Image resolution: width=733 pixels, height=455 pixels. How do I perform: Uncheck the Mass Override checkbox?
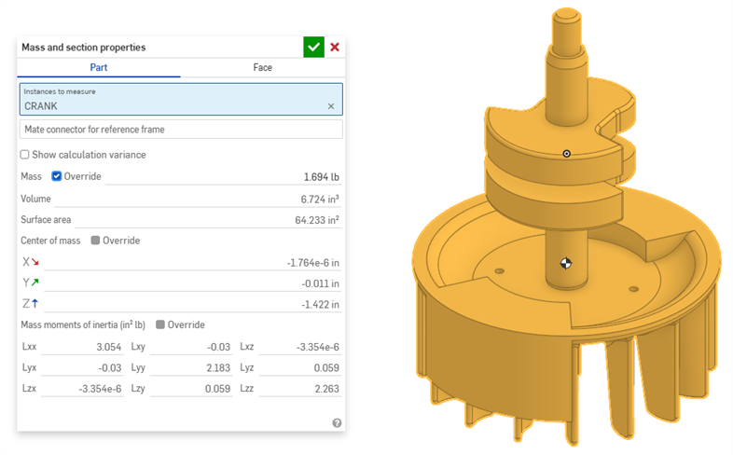pyautogui.click(x=57, y=176)
